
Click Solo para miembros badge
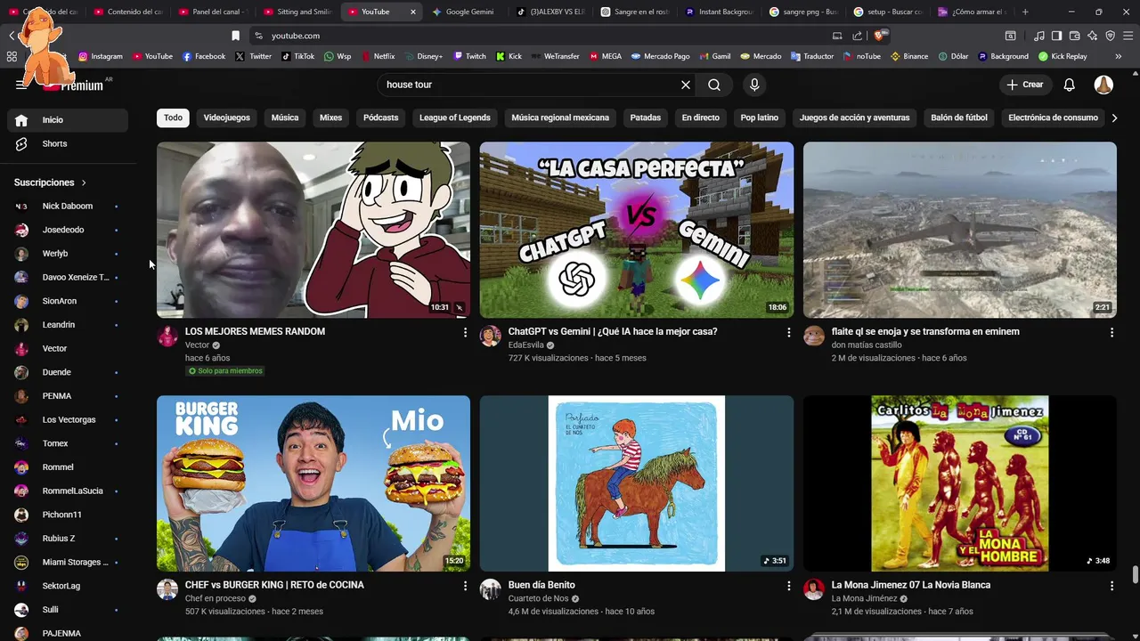(x=224, y=371)
